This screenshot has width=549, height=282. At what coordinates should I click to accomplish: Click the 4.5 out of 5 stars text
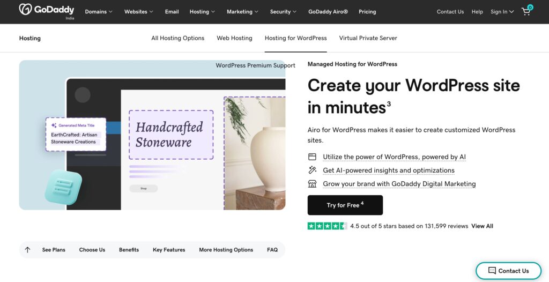pos(409,226)
